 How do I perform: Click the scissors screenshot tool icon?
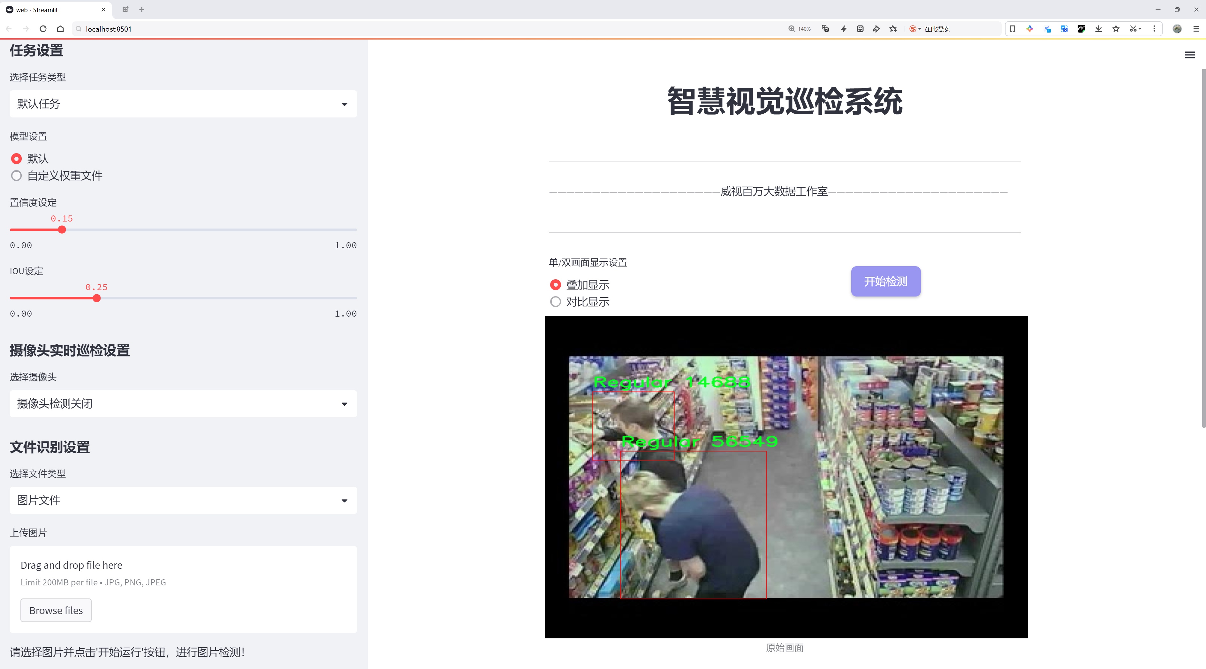click(x=1133, y=29)
